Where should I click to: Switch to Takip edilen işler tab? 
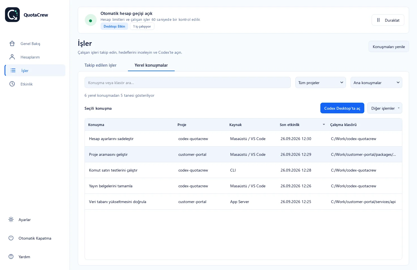coord(101,65)
